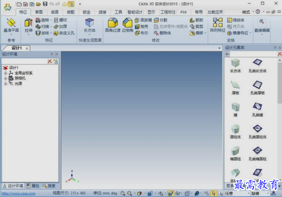Click the 镜像特征 mirror feature tool

(238, 33)
